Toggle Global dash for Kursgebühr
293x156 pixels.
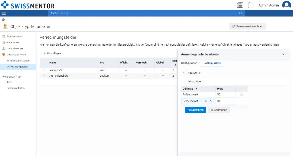163,70
